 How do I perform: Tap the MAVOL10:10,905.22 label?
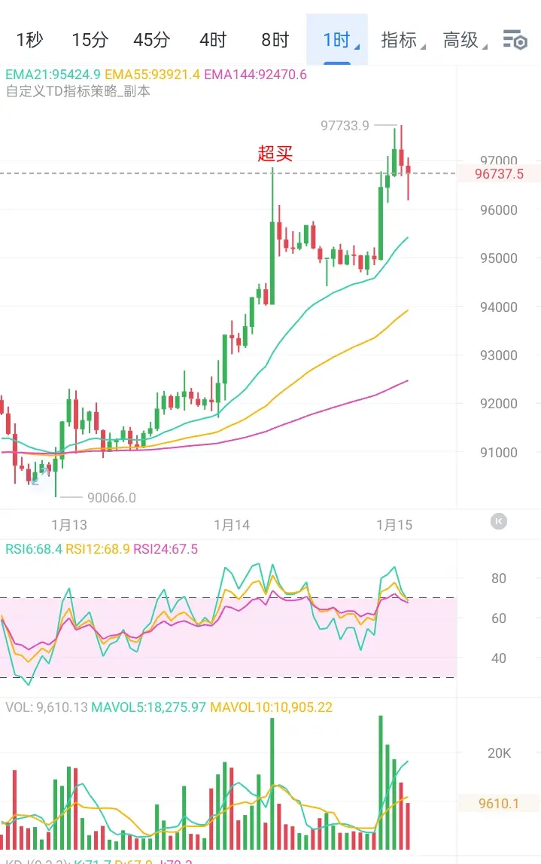(x=272, y=707)
